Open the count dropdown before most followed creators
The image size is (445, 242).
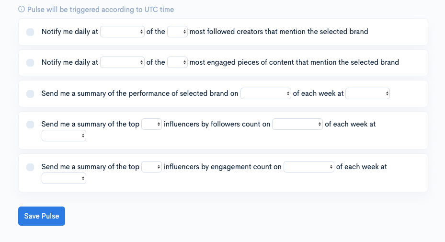(x=177, y=32)
